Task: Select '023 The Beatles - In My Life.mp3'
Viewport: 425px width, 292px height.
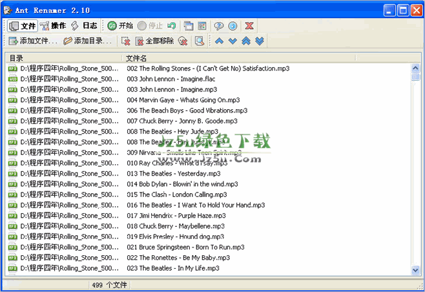Action: coord(173,268)
